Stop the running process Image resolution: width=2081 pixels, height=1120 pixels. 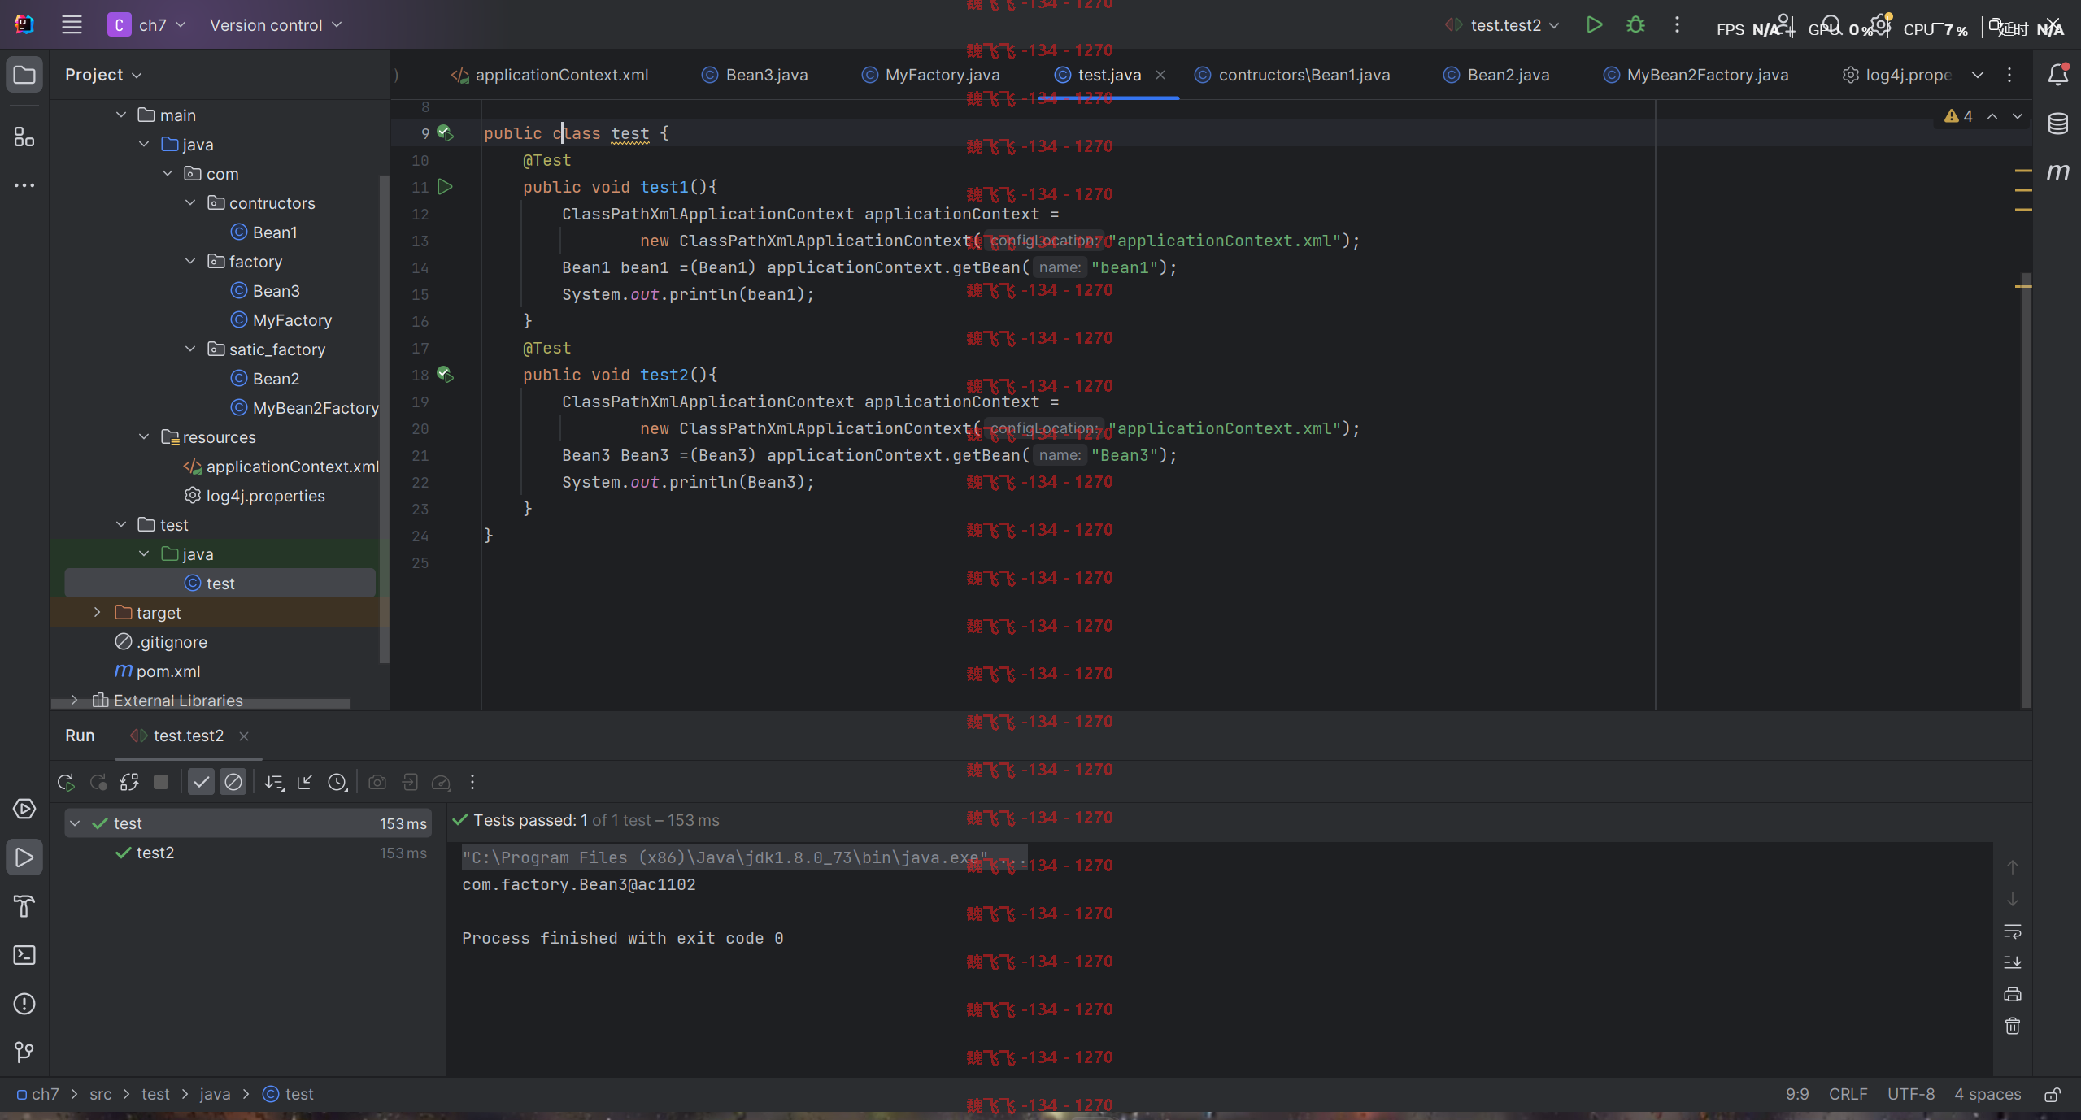tap(161, 782)
